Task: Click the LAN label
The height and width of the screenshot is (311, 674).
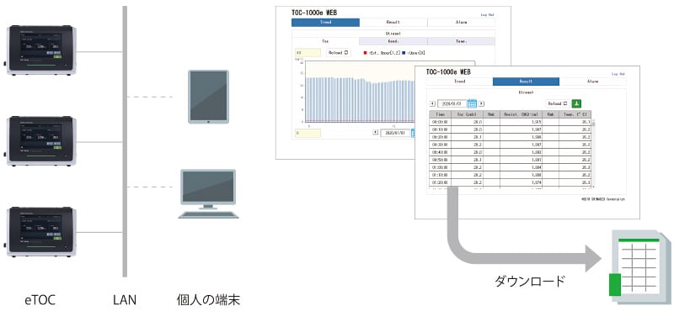Action: [x=125, y=300]
